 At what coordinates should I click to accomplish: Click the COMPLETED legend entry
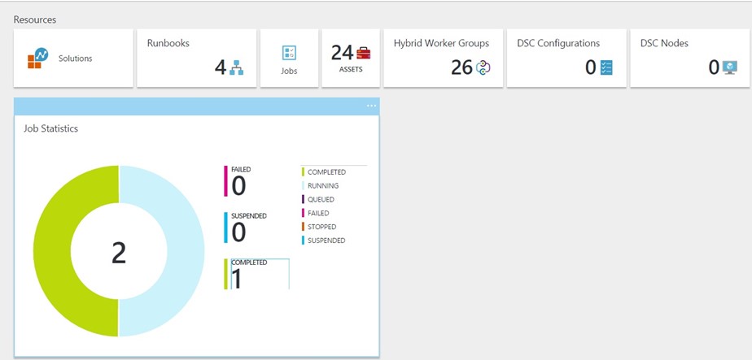click(x=324, y=172)
